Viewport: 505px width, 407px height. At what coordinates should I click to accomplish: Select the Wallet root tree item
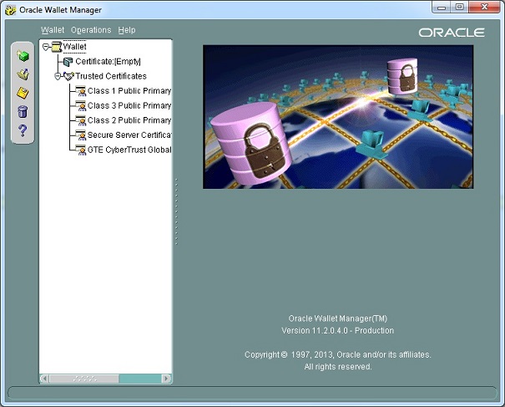pos(75,47)
